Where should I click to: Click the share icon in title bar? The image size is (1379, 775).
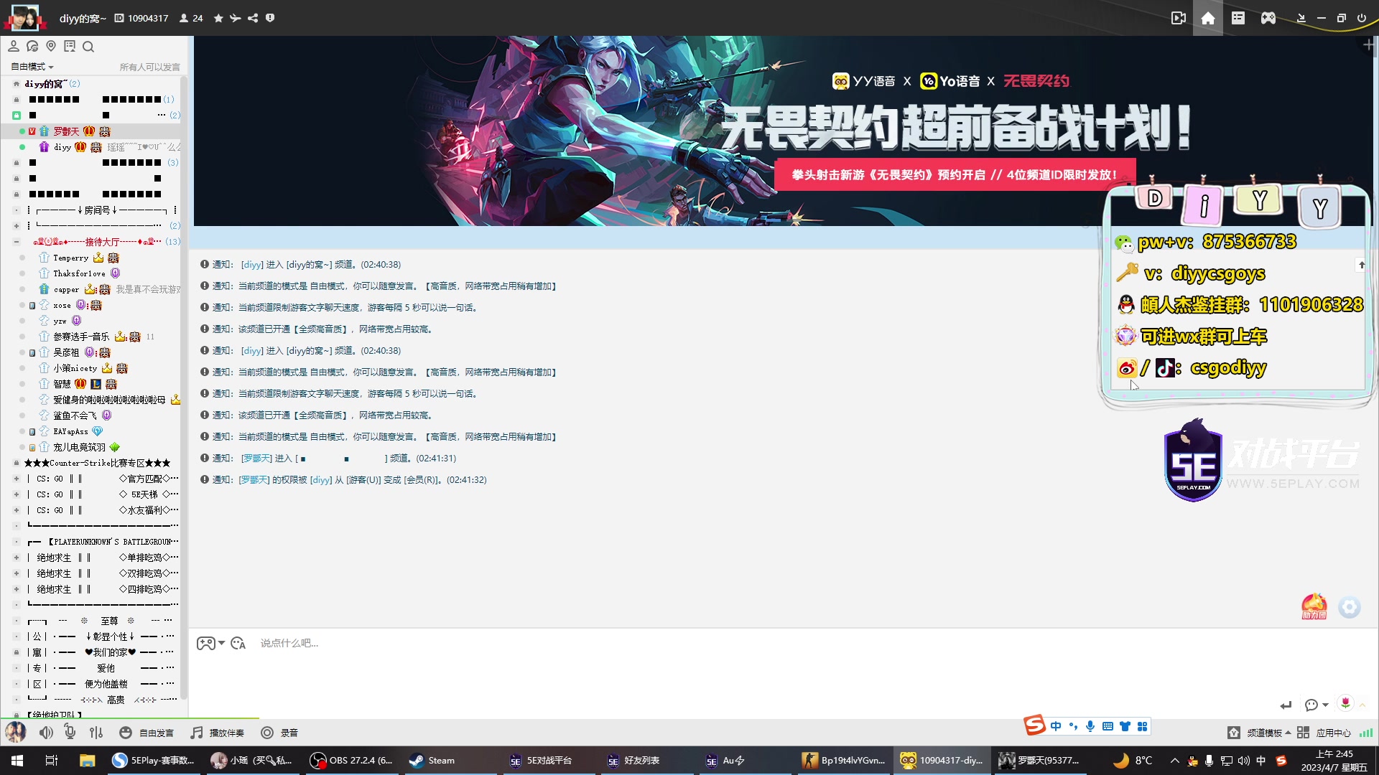[x=253, y=18]
